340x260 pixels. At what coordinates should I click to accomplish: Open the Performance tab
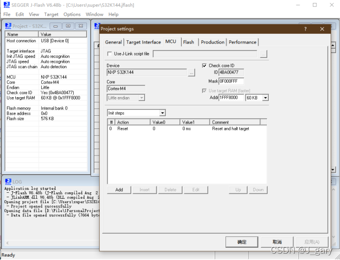coord(242,42)
